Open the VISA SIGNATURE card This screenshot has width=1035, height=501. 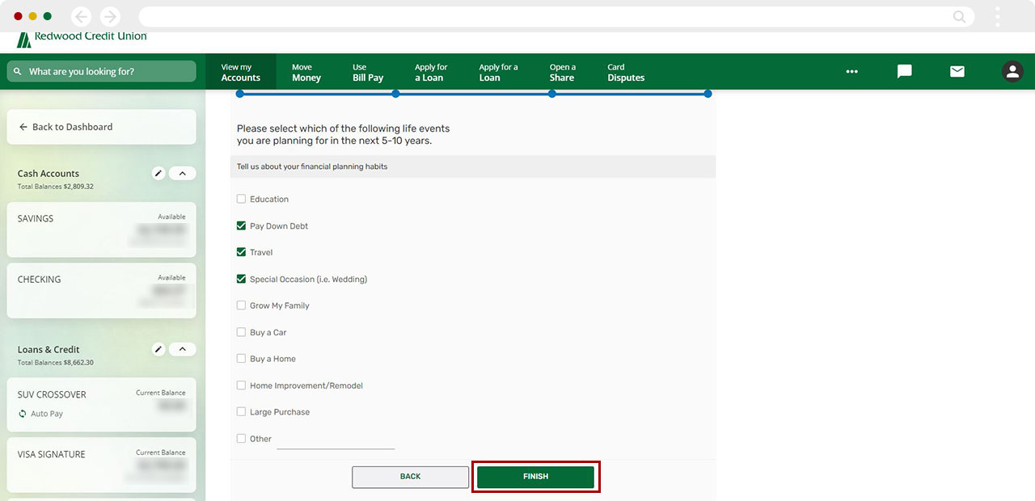click(x=101, y=465)
